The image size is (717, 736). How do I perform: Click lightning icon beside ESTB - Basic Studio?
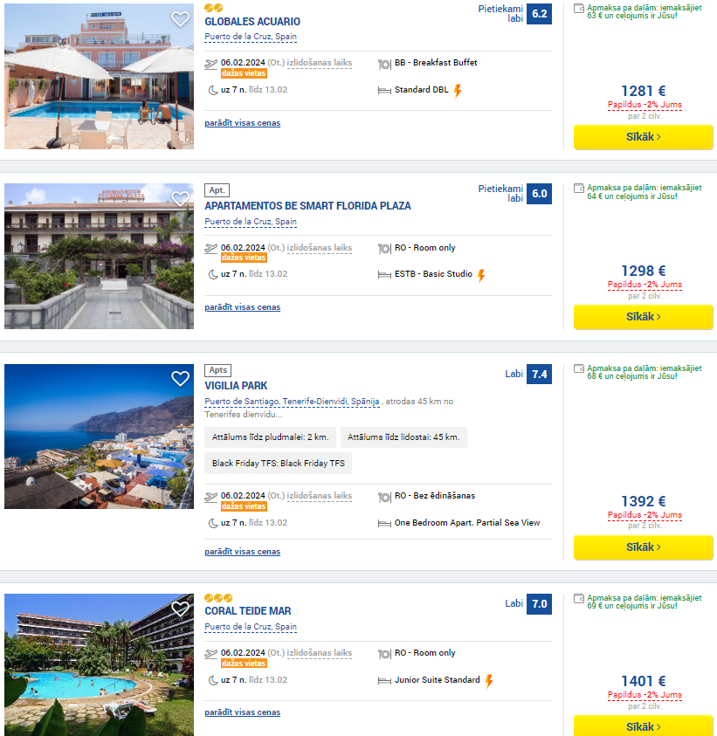481,276
